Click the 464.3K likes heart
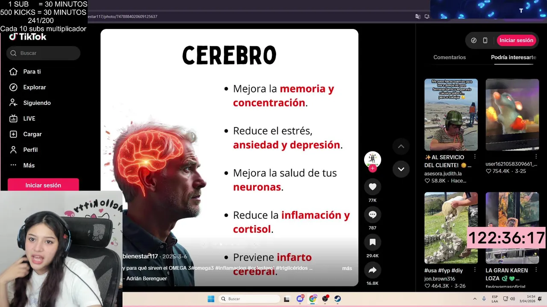 427,286
